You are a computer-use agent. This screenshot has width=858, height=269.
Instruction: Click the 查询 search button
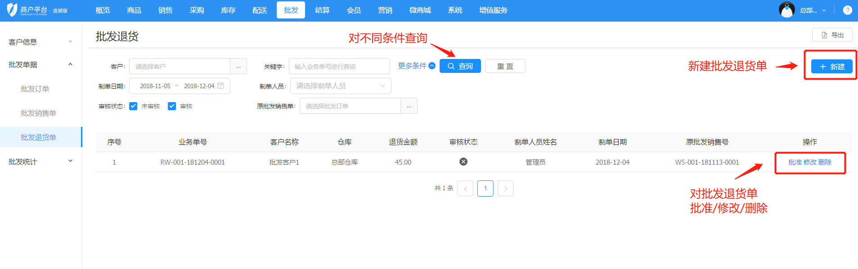pos(460,66)
